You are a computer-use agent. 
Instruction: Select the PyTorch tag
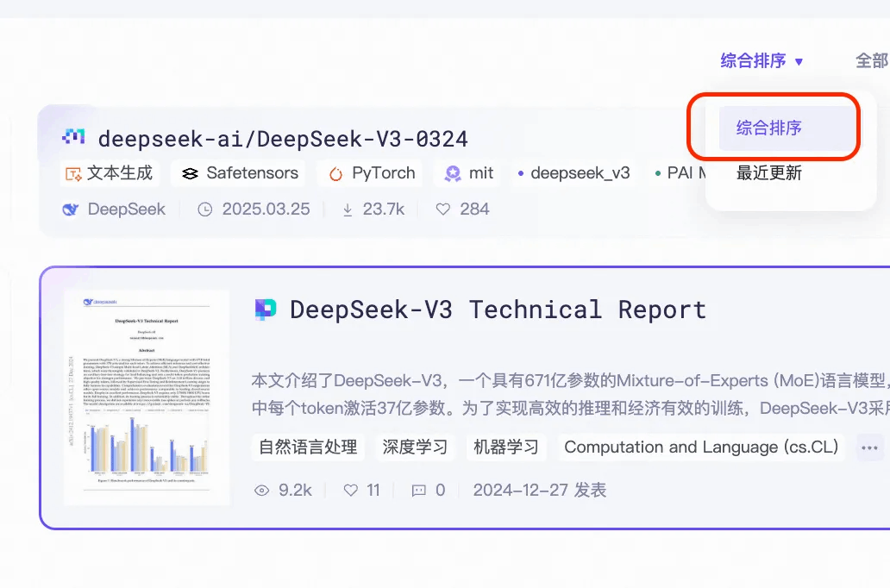(x=371, y=173)
